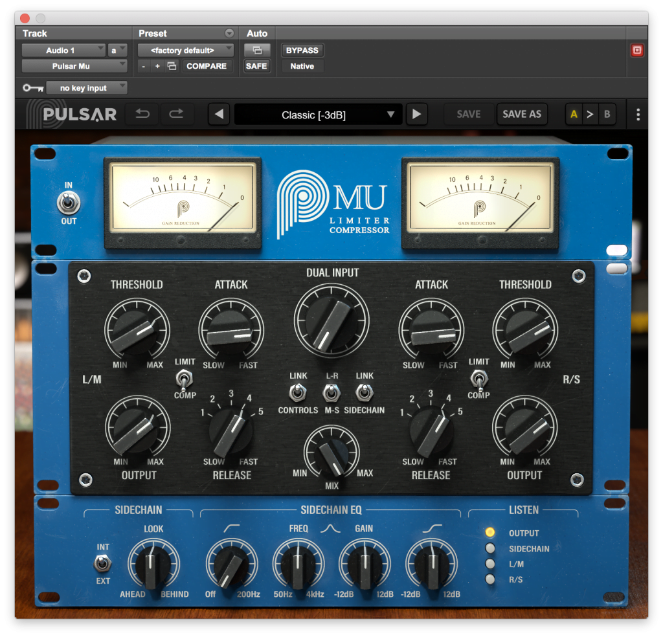Click the key input key icon
Screen dimensions: 663x637
pos(33,88)
